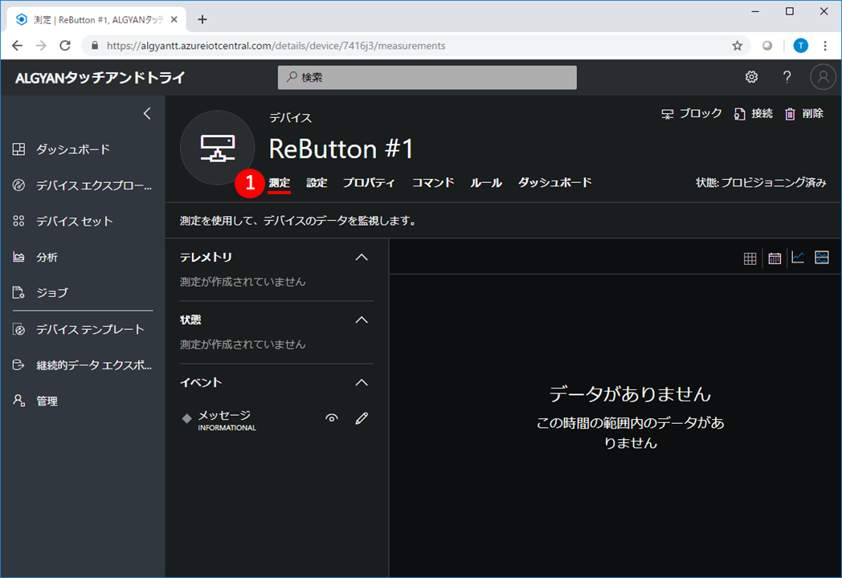Image resolution: width=842 pixels, height=578 pixels.
Task: Switch to the device ダッシュボード tab
Action: (x=554, y=183)
